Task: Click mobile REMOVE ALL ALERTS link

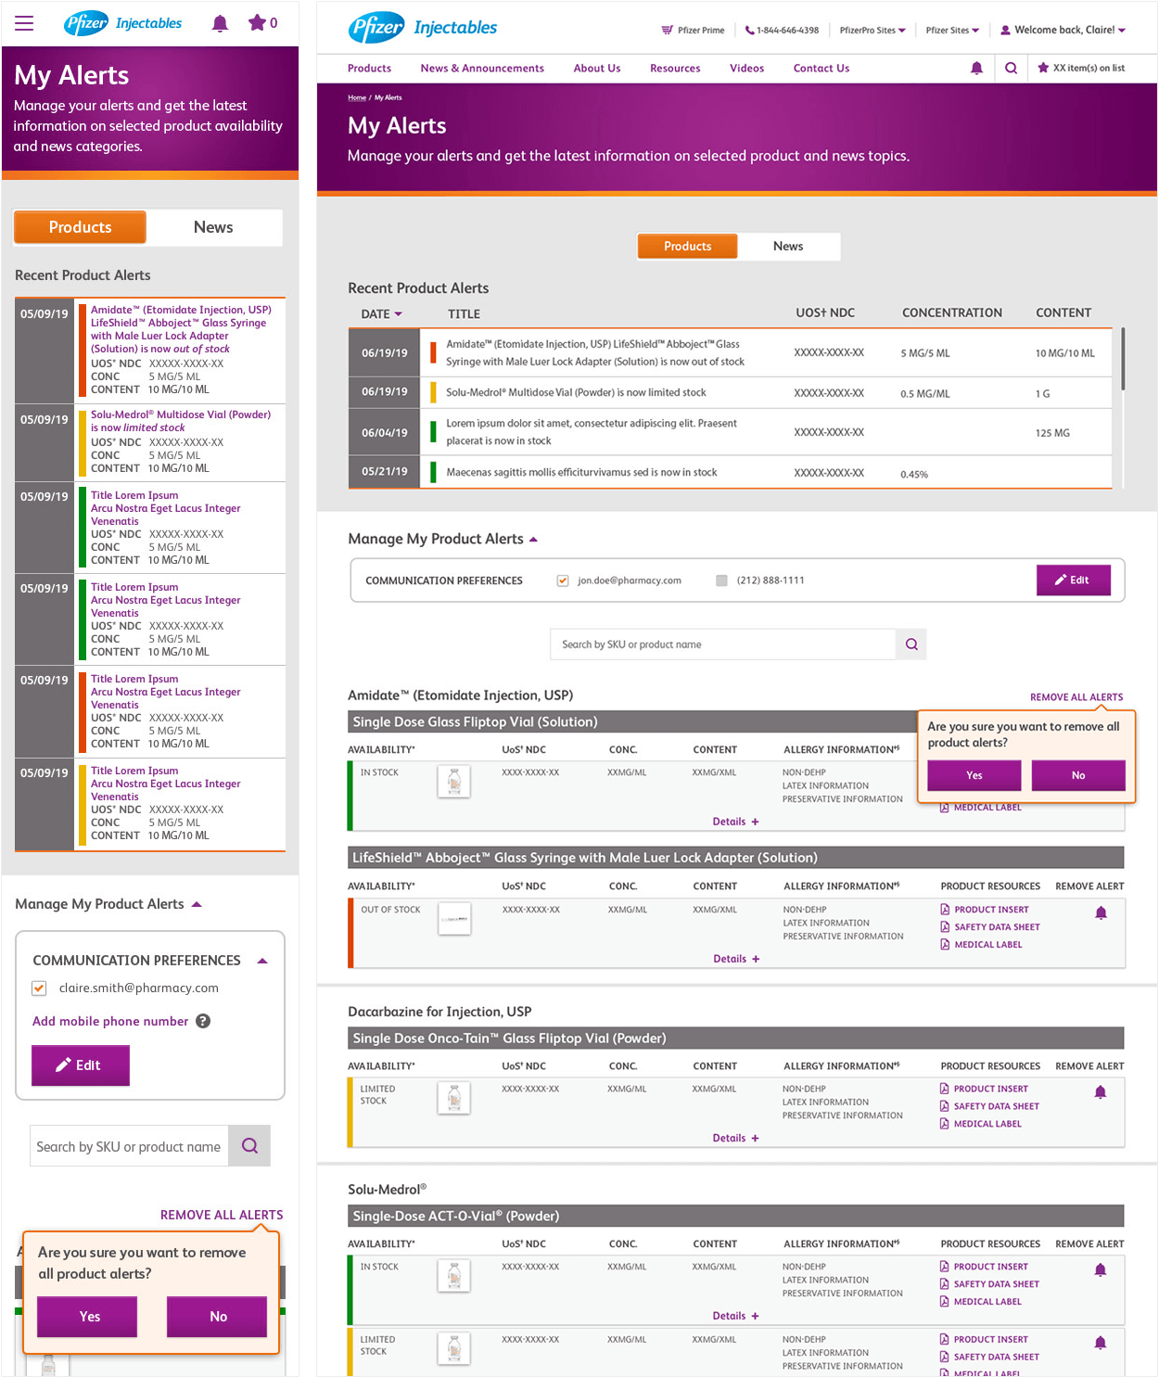Action: coord(222,1215)
